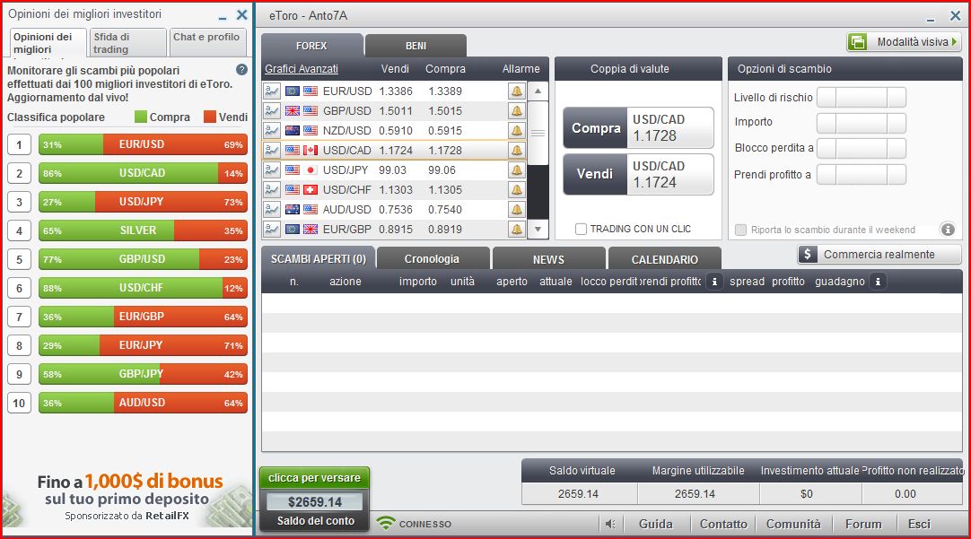Select the NZD/USD row in forex list
The height and width of the screenshot is (539, 971).
click(x=395, y=131)
